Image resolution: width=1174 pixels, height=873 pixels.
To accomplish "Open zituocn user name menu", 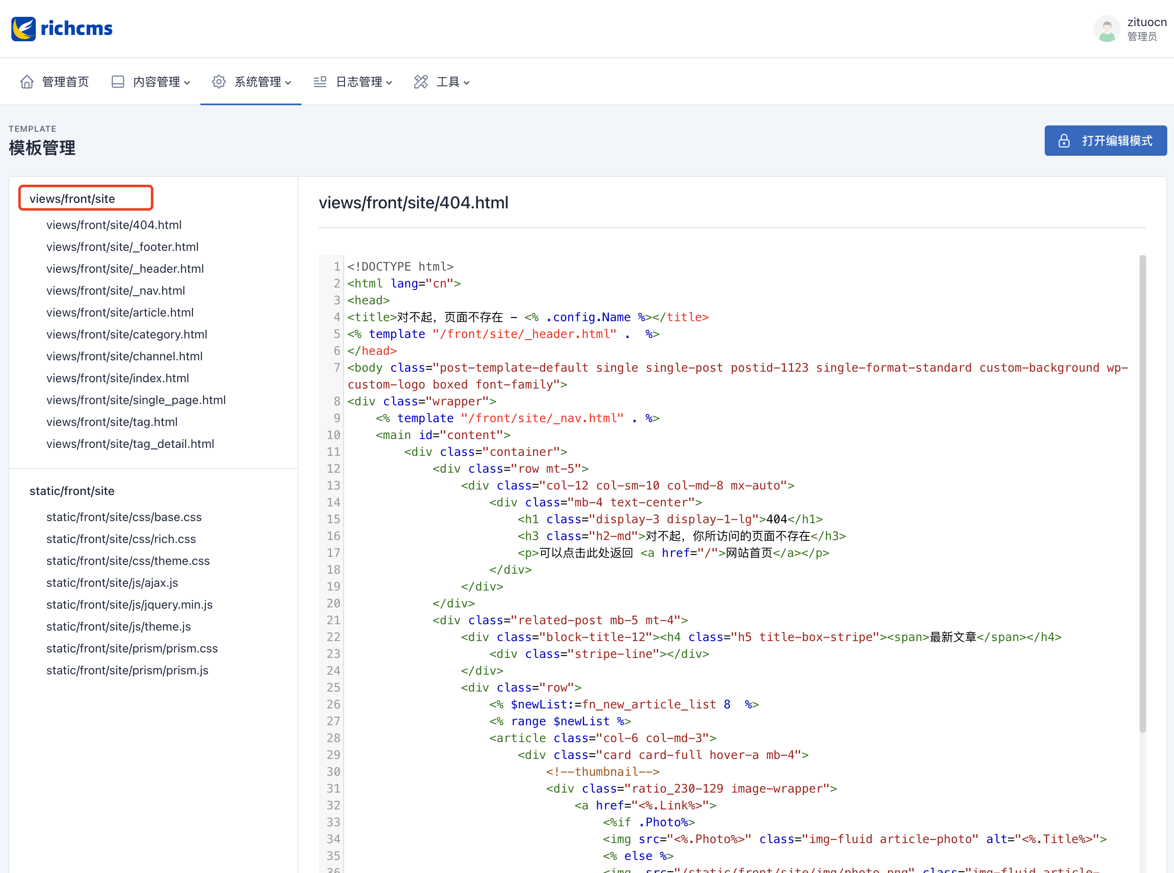I will (1147, 22).
